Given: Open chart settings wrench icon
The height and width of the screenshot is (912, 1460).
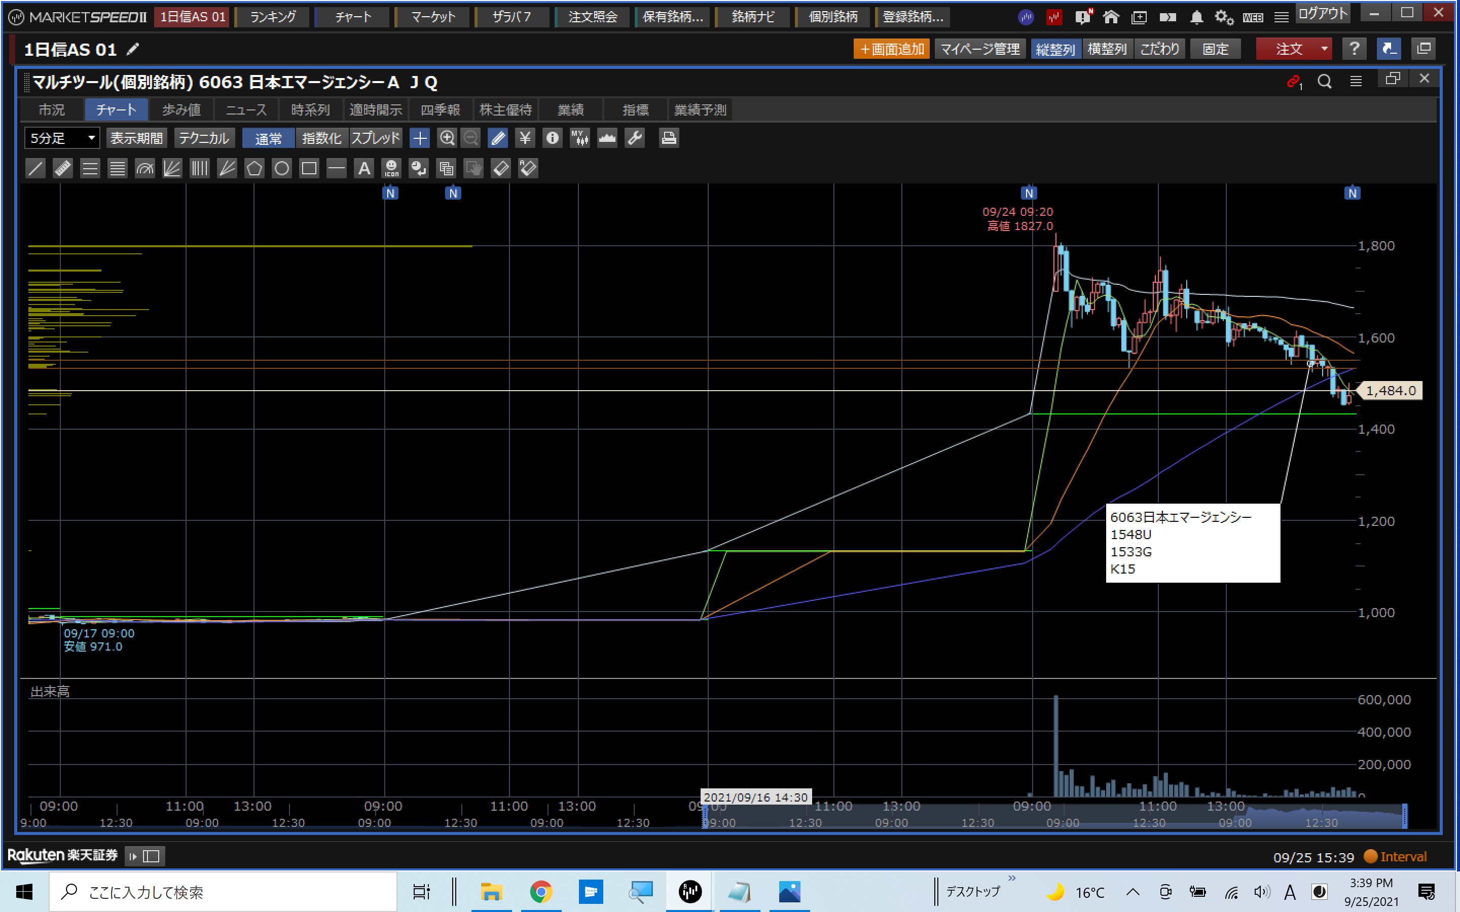Looking at the screenshot, I should (x=635, y=138).
